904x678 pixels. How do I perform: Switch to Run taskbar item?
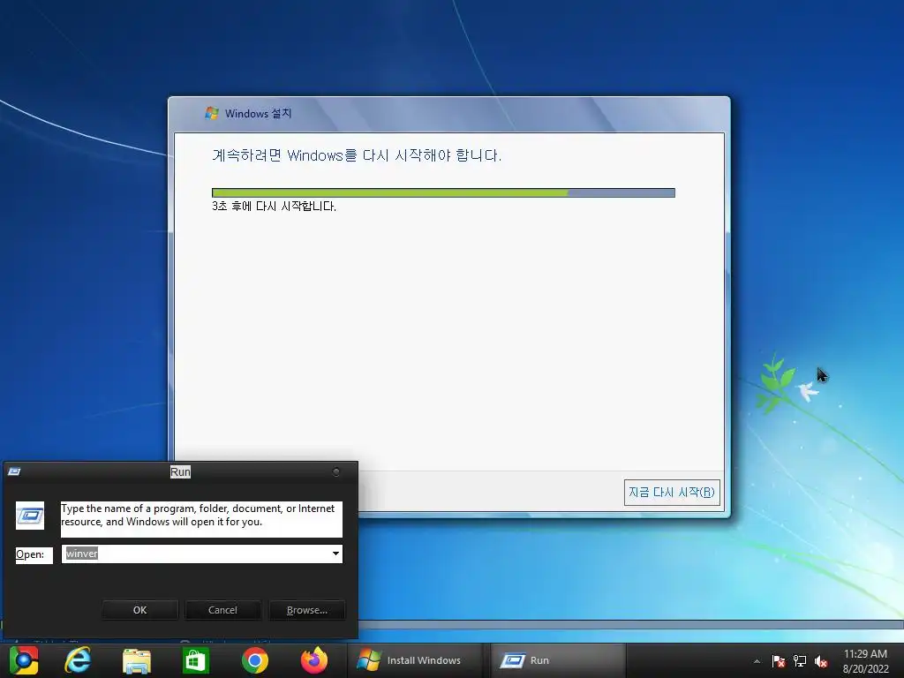[558, 660]
